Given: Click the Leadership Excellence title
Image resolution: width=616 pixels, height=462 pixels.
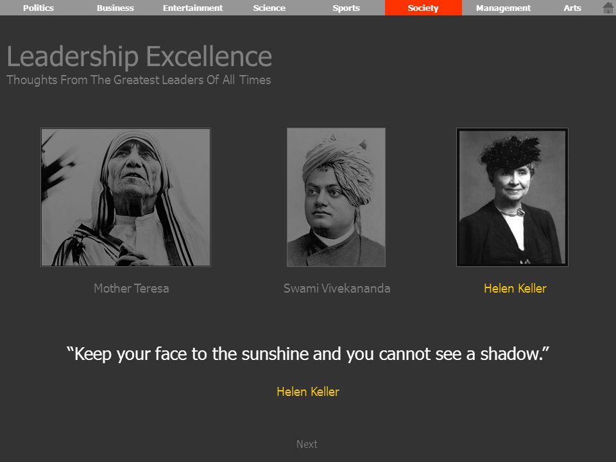Looking at the screenshot, I should (x=139, y=56).
